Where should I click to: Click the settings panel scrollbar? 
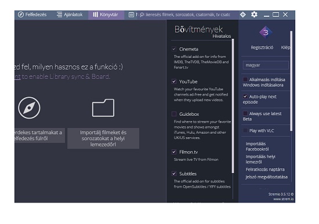291,81
